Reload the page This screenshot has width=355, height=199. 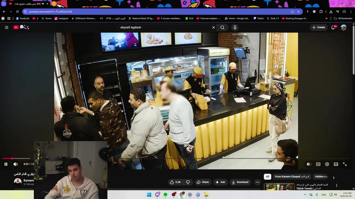pos(17,12)
